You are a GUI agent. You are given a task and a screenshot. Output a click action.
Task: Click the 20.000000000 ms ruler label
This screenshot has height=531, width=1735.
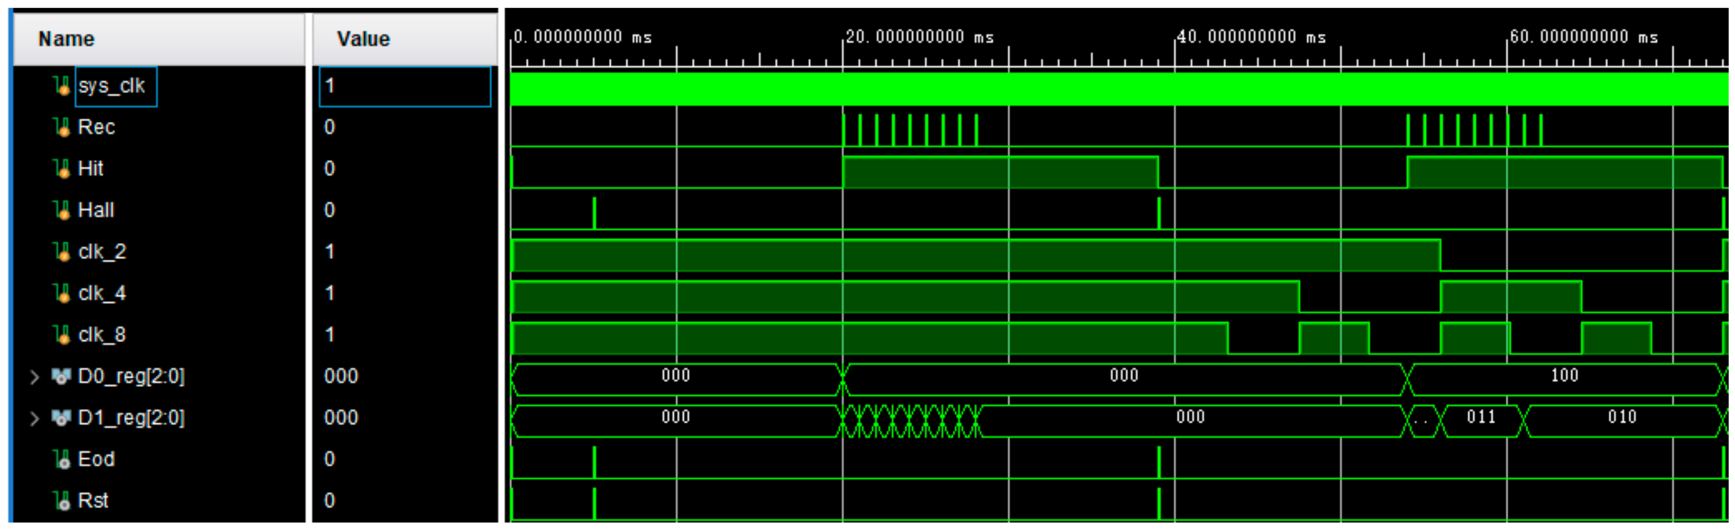pyautogui.click(x=920, y=37)
